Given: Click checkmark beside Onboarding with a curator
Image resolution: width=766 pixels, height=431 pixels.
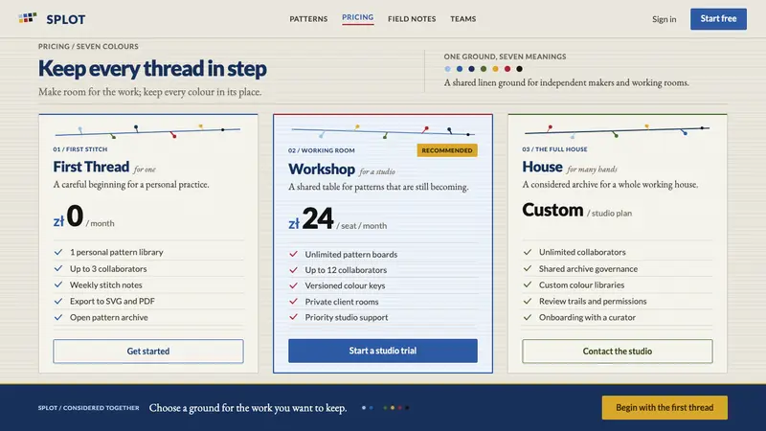Looking at the screenshot, I should coord(528,317).
